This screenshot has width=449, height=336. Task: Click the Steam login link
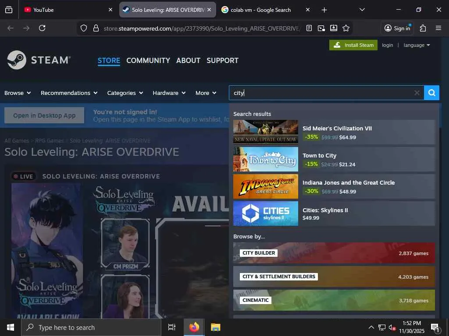(387, 45)
